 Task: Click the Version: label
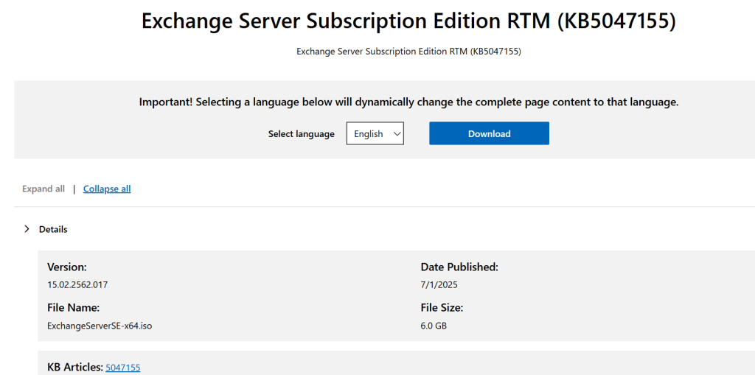(x=67, y=267)
